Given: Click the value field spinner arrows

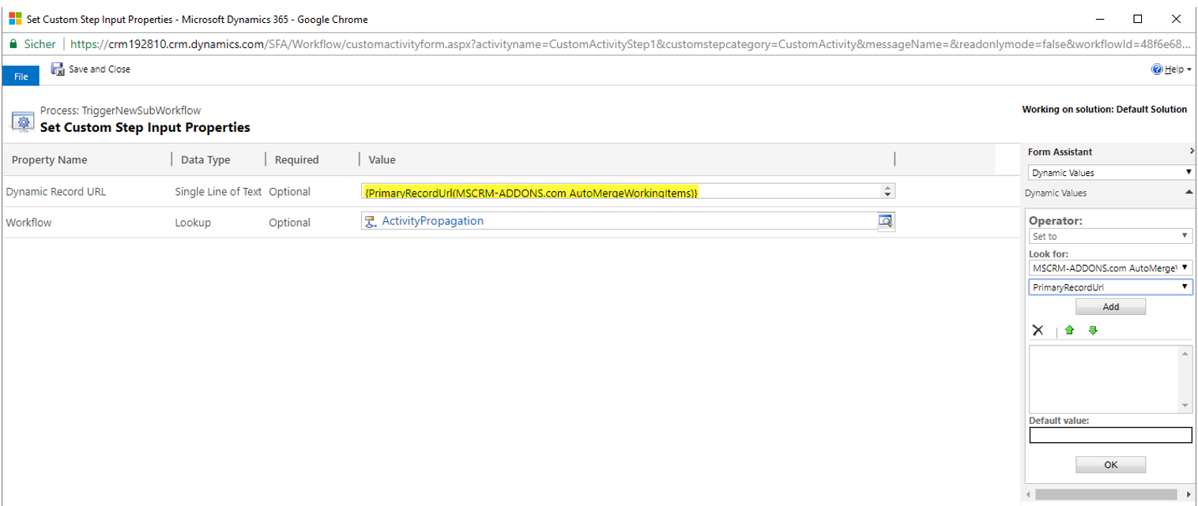Looking at the screenshot, I should [x=887, y=192].
